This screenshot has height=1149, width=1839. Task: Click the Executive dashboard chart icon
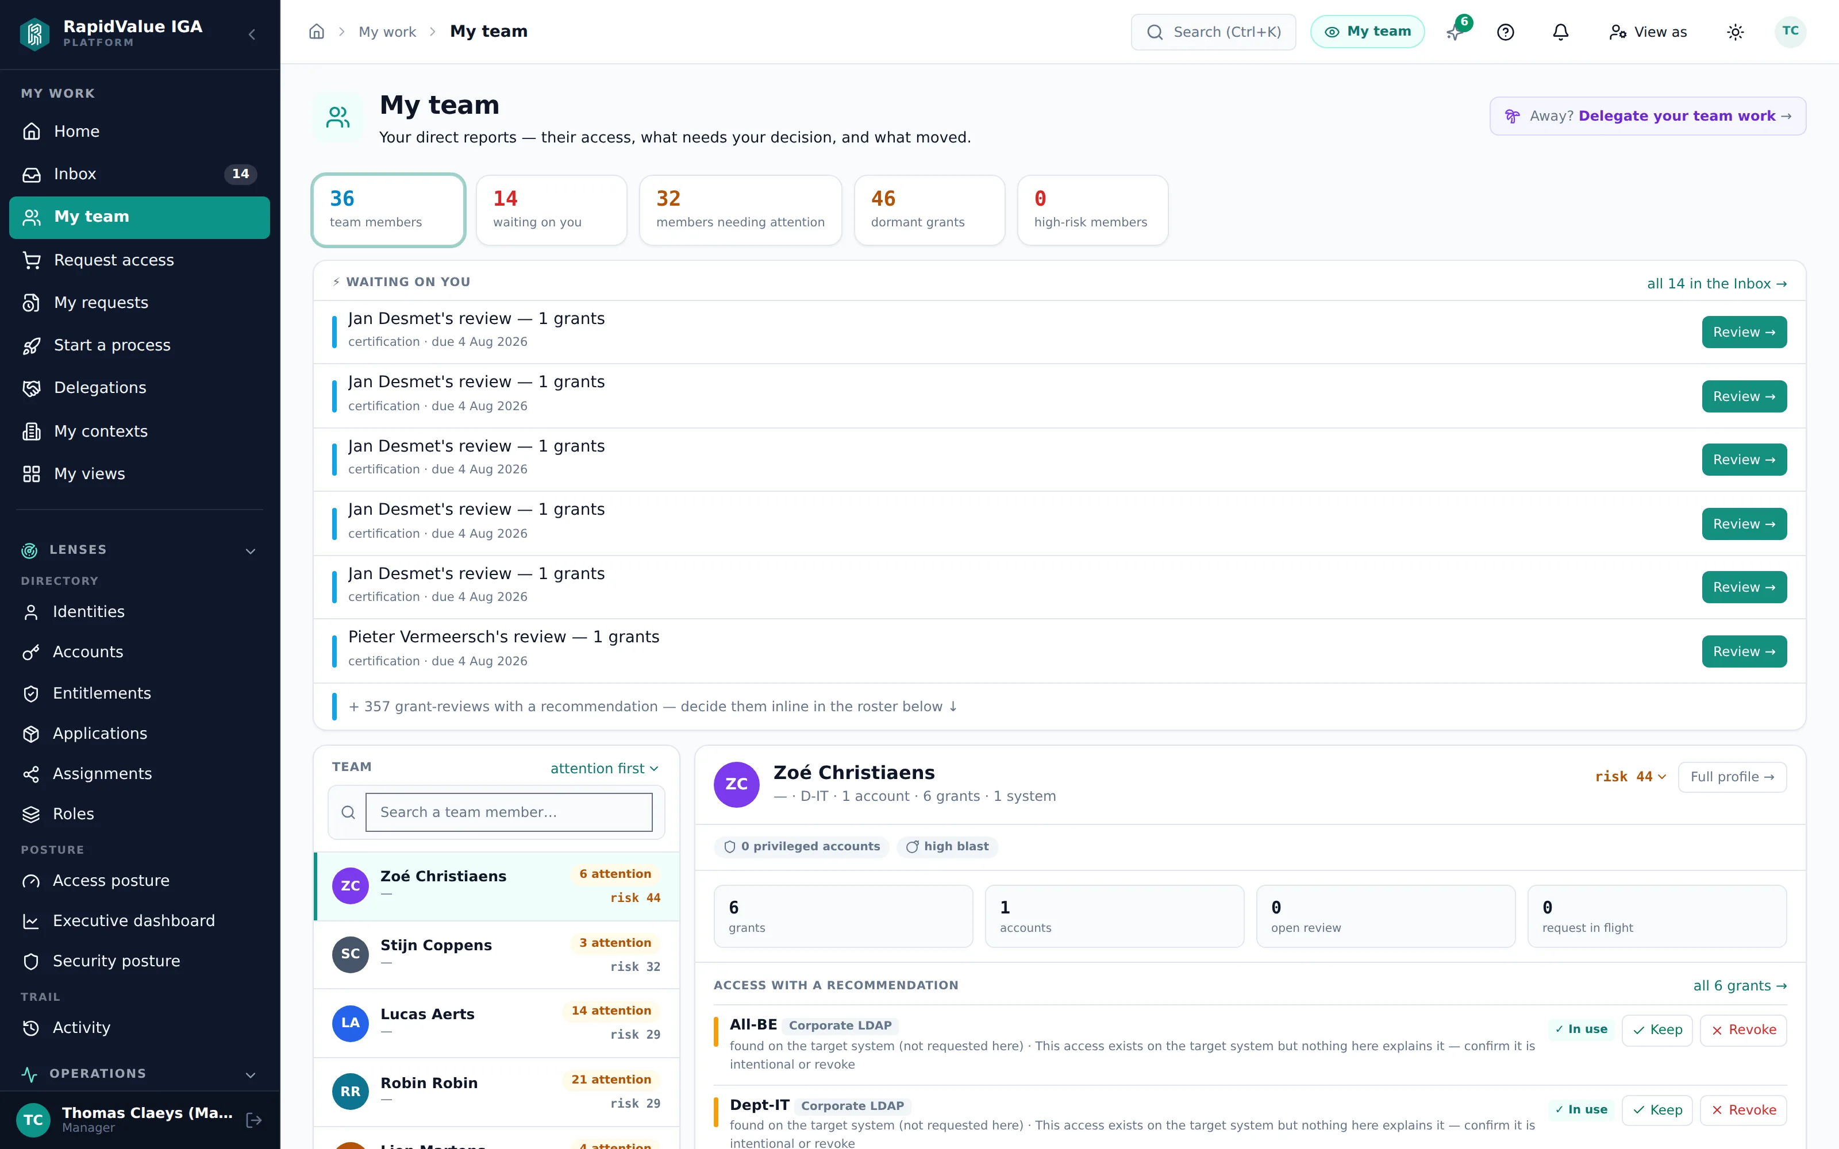[30, 921]
